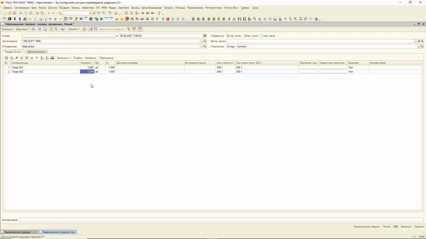Click the Find magnifier icon in main toolbar
Image resolution: width=426 pixels, height=239 pixels.
pyautogui.click(x=60, y=13)
